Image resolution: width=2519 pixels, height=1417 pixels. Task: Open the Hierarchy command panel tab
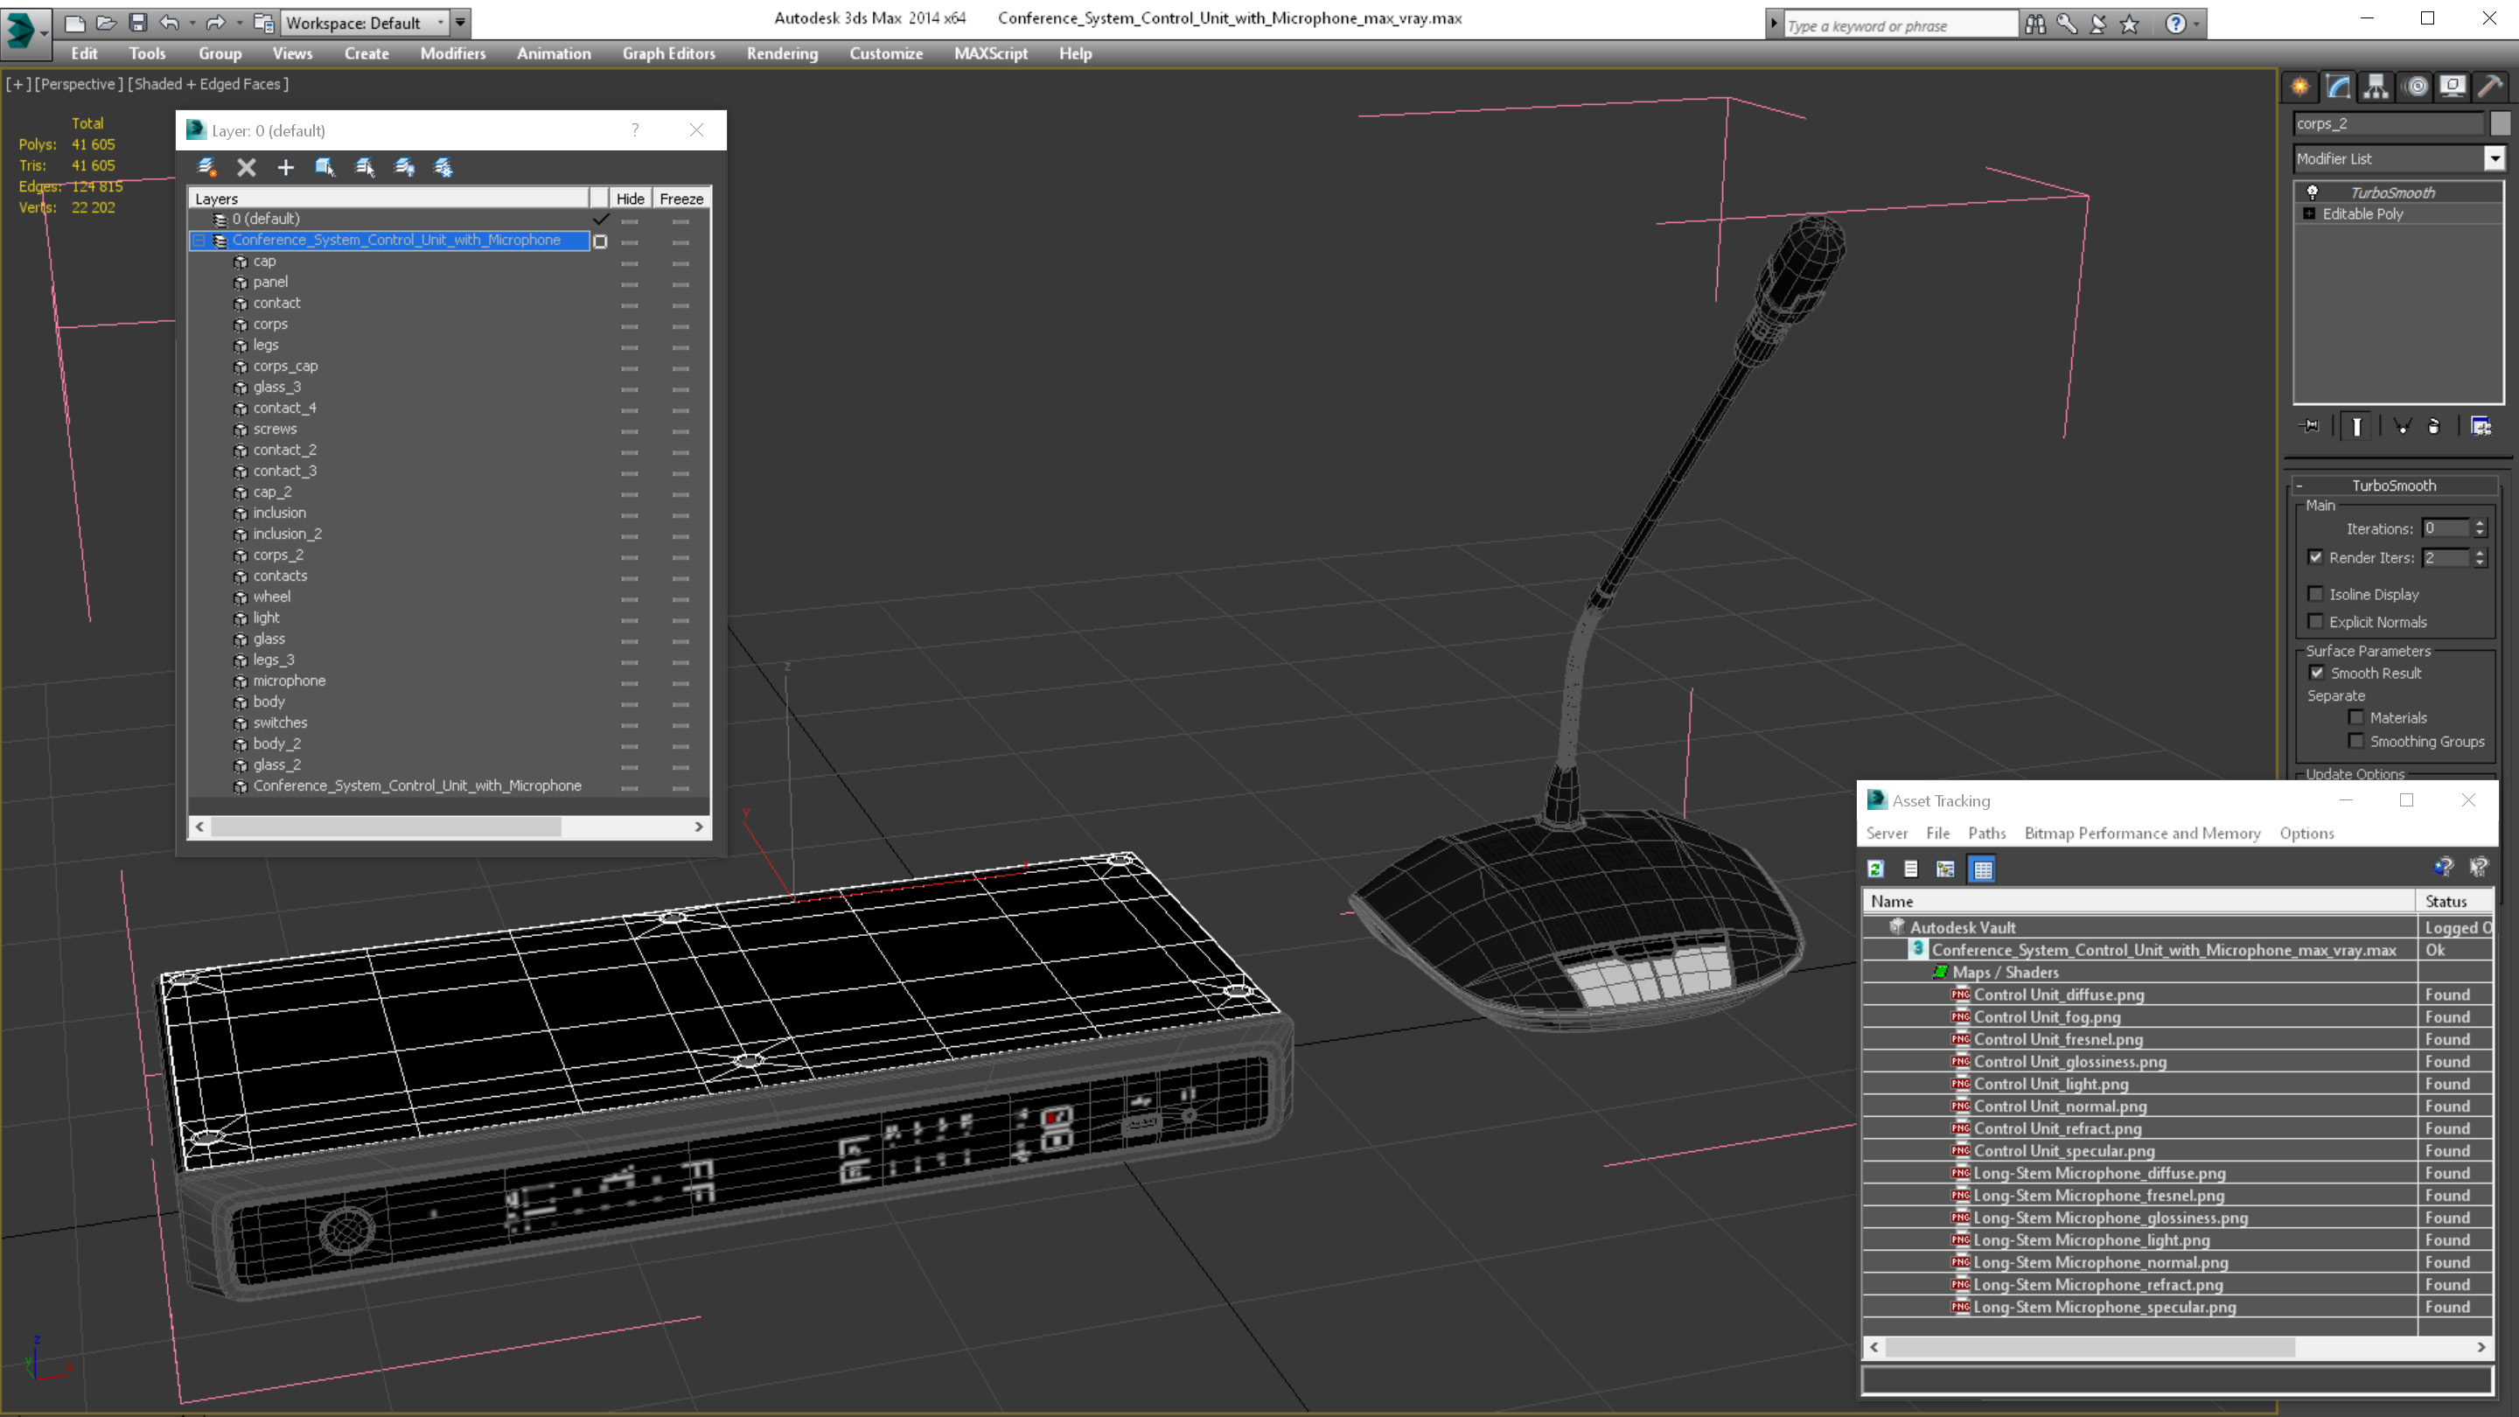tap(2376, 87)
